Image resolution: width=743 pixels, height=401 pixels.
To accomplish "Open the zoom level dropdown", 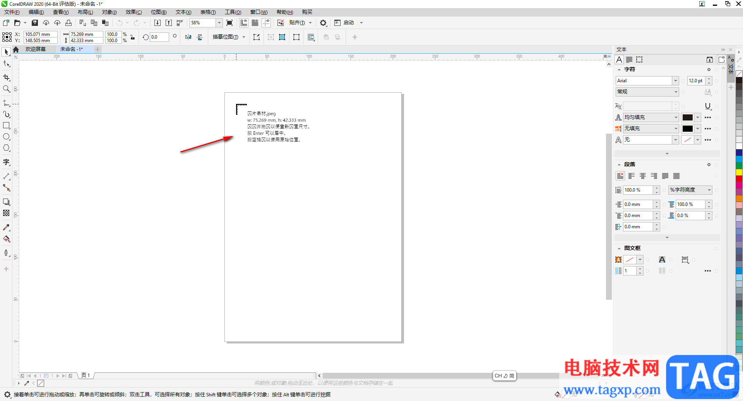I will (219, 23).
